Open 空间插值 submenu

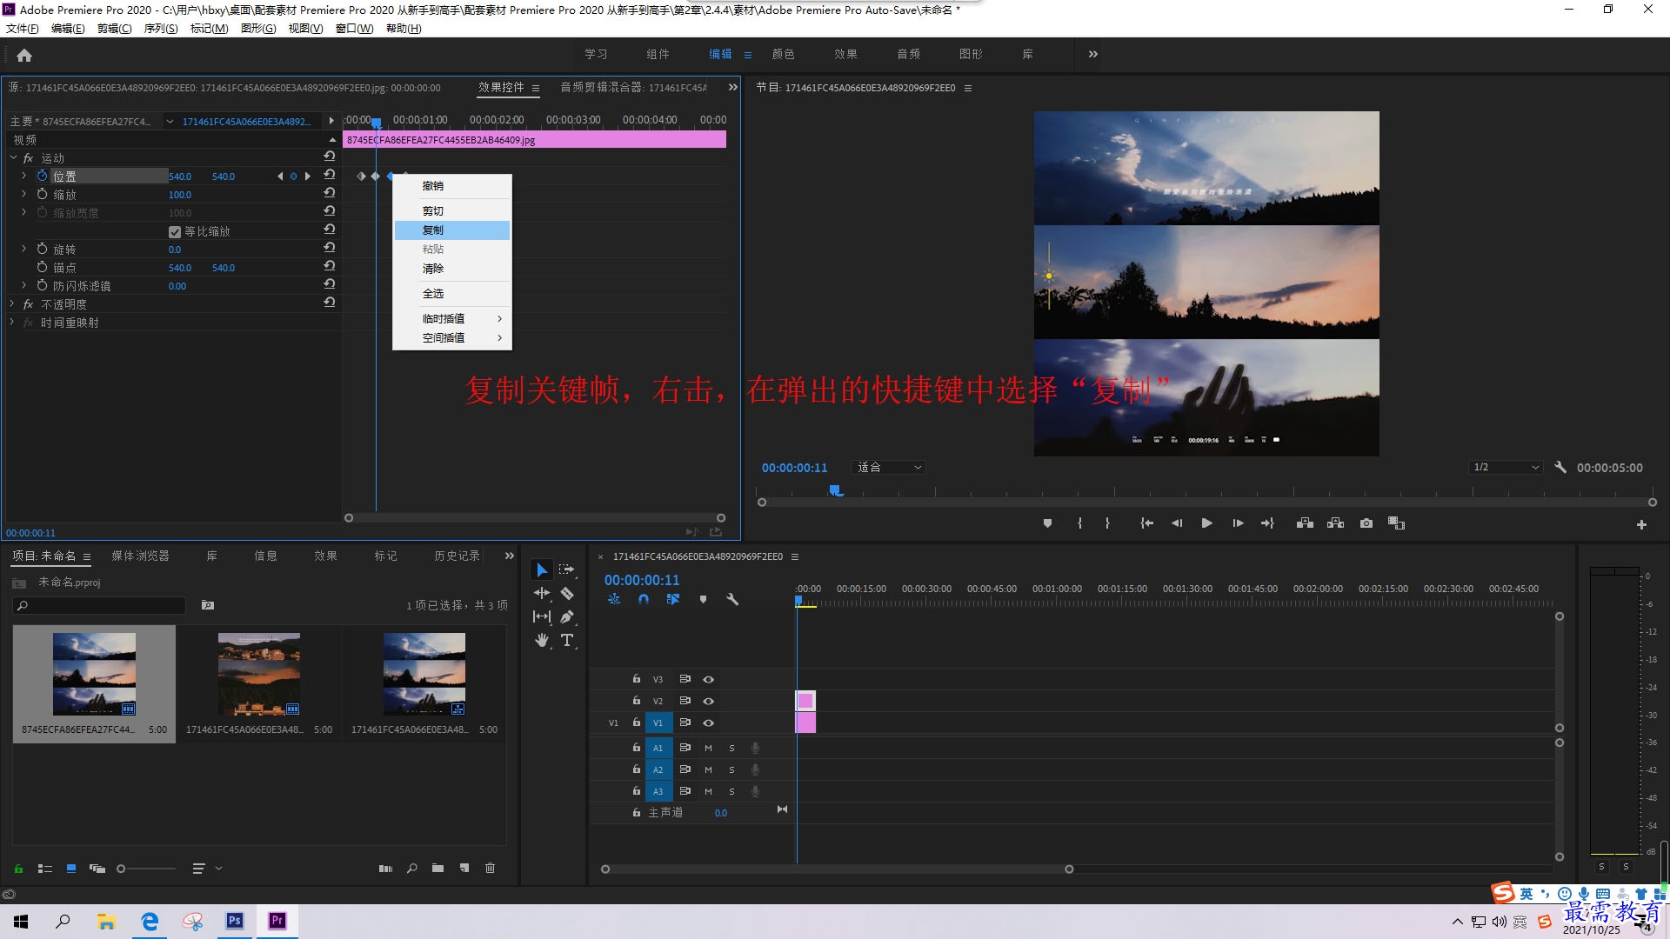click(452, 337)
